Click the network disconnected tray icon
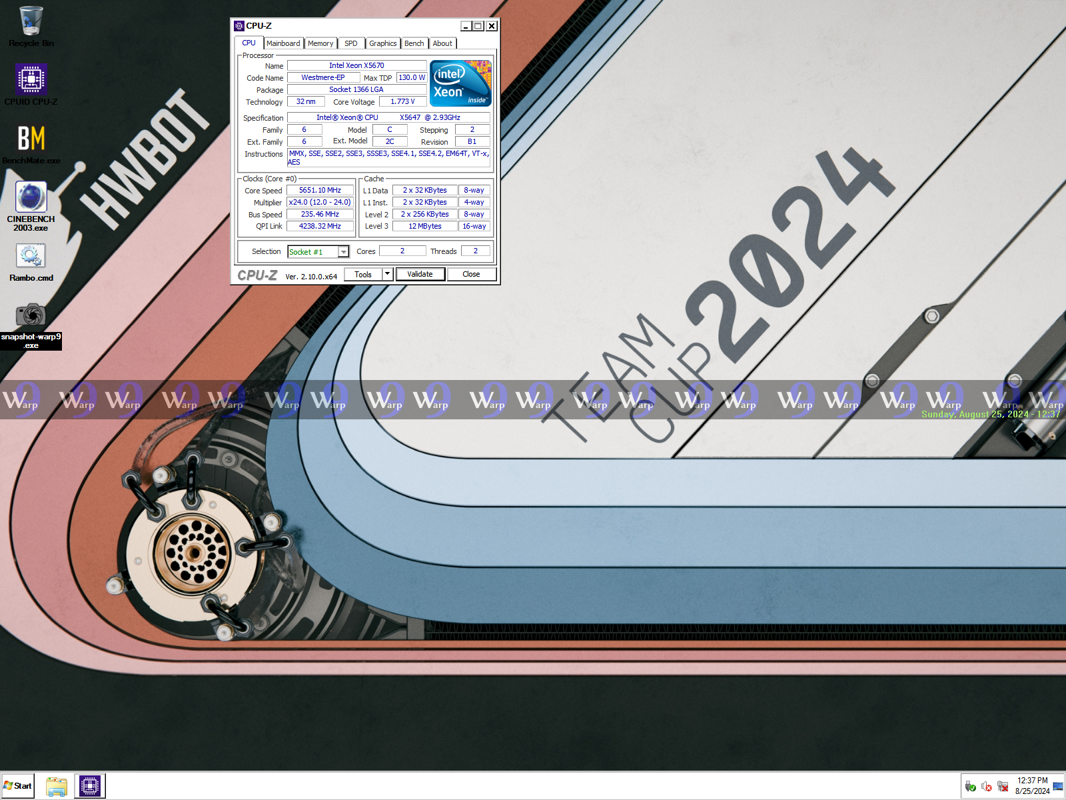1066x800 pixels. click(x=1003, y=787)
